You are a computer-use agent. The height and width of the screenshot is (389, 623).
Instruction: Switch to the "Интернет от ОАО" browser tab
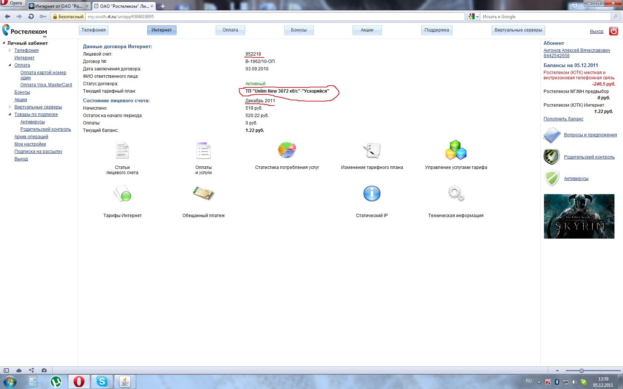click(x=59, y=6)
